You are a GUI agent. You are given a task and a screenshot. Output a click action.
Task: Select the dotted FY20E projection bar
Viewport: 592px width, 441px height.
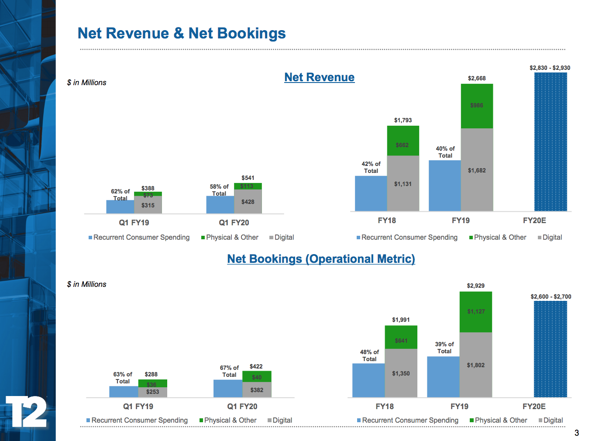(551, 142)
